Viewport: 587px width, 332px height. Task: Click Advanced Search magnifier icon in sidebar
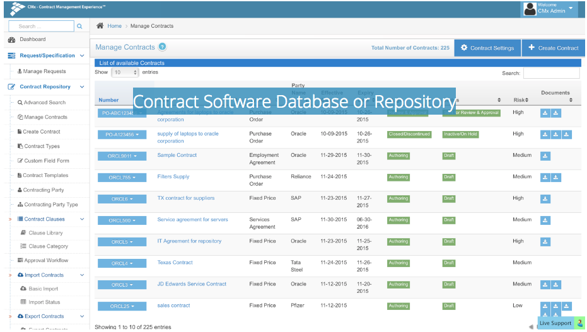[x=20, y=103]
